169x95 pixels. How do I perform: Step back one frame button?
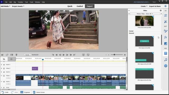[60, 55]
